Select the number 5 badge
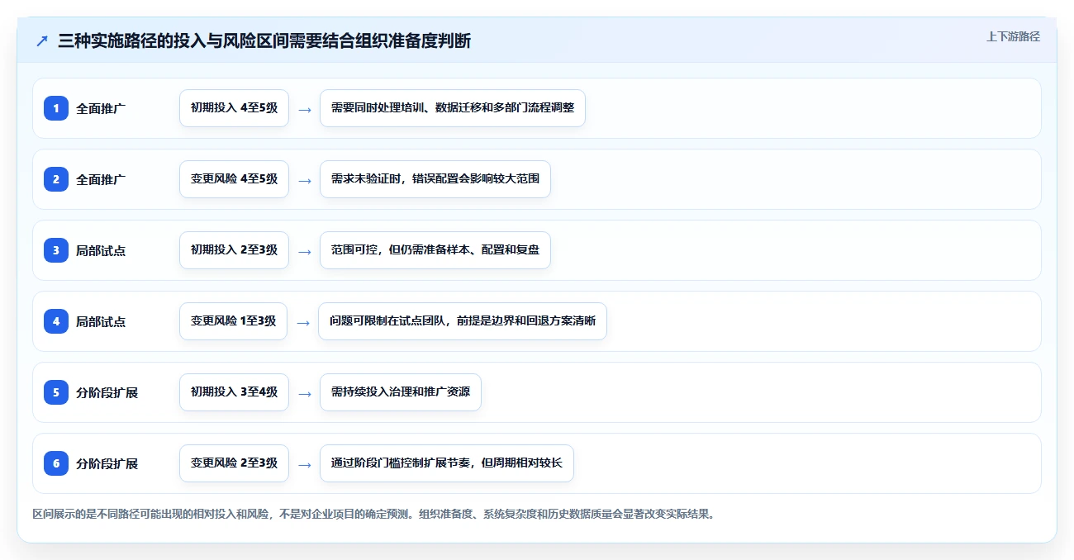 pyautogui.click(x=56, y=392)
